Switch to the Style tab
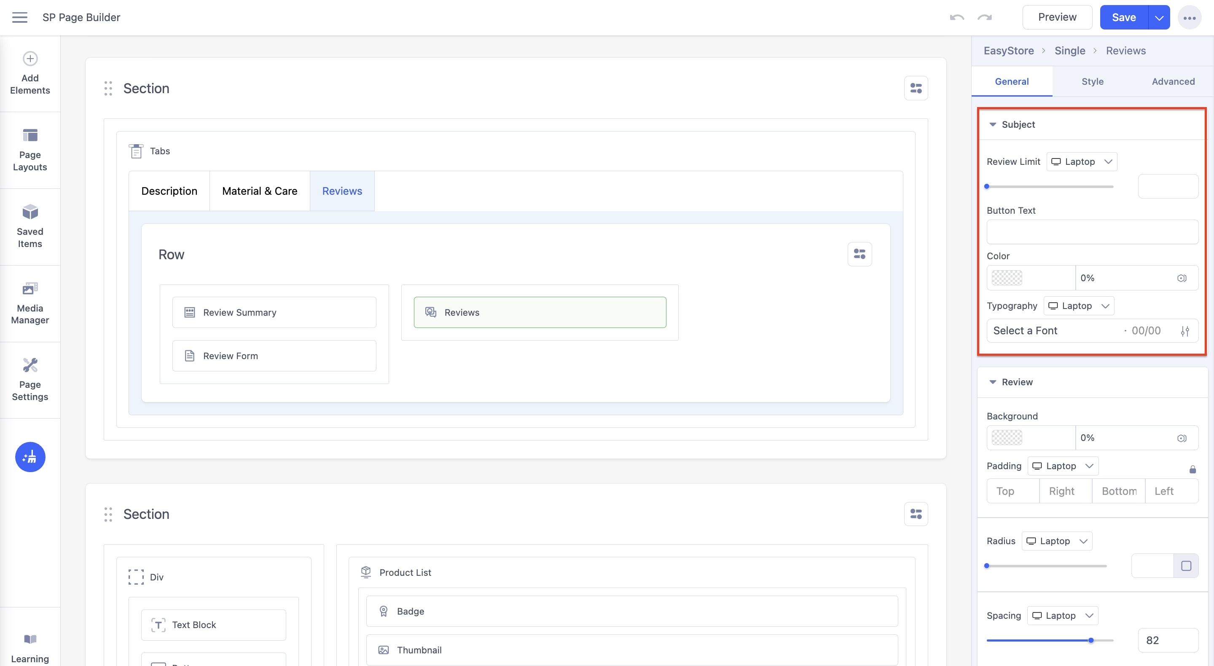This screenshot has height=666, width=1214. 1092,81
